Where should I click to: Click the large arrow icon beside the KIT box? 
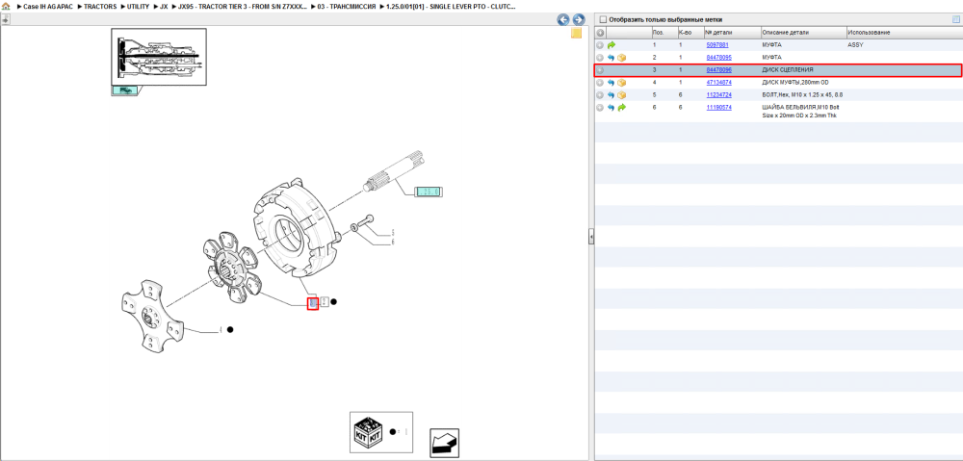tap(444, 443)
